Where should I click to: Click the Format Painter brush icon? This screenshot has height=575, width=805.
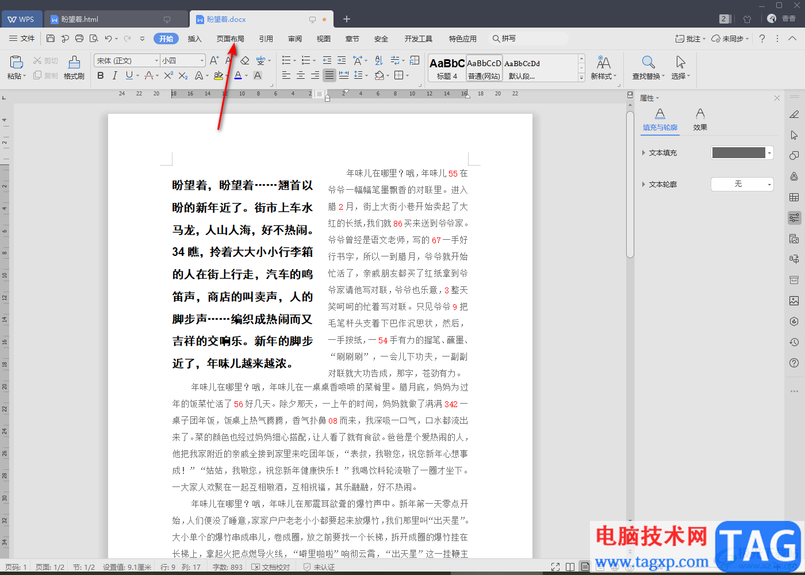click(74, 62)
